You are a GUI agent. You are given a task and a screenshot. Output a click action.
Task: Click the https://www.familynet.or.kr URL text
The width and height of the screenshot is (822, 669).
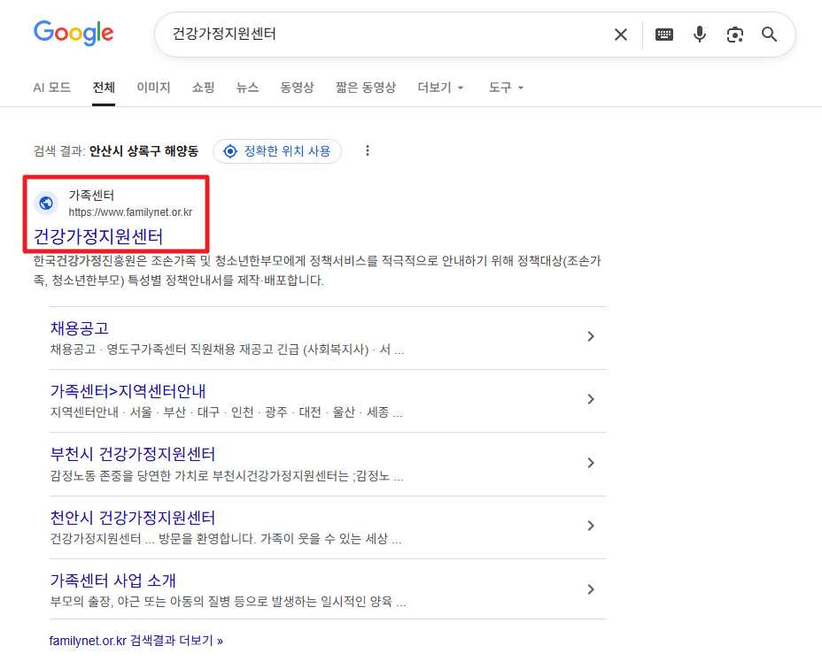130,212
